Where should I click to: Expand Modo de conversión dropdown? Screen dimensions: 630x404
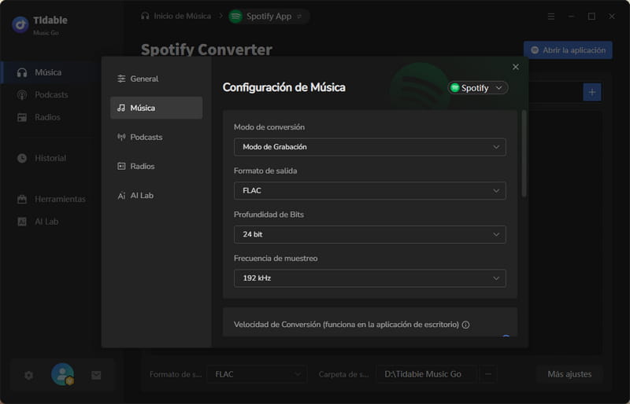pyautogui.click(x=369, y=147)
